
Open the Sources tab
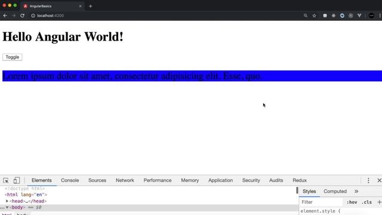[97, 180]
